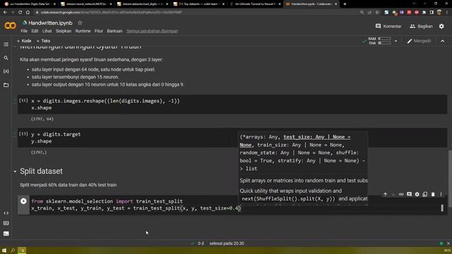Open a new browser tab with plus
The width and height of the screenshot is (452, 254).
tap(345, 4)
